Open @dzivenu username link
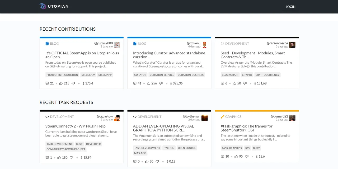 point(194,43)
